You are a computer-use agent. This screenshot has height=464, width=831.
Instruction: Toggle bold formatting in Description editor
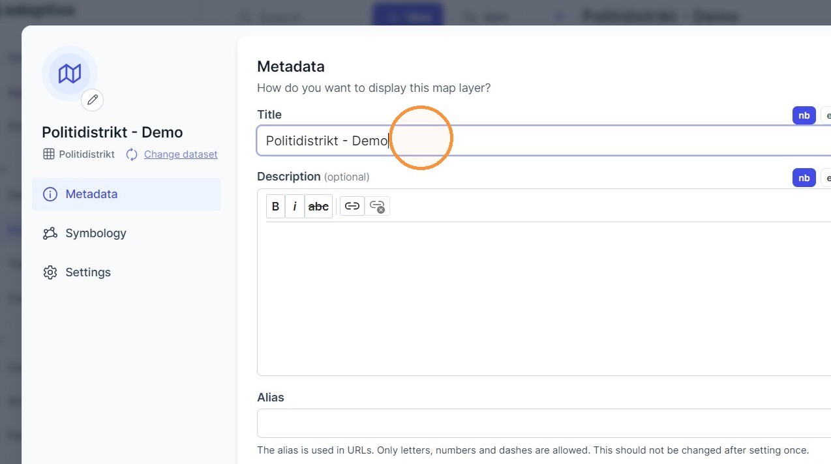point(275,207)
